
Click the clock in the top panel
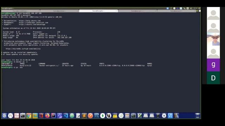195,8
